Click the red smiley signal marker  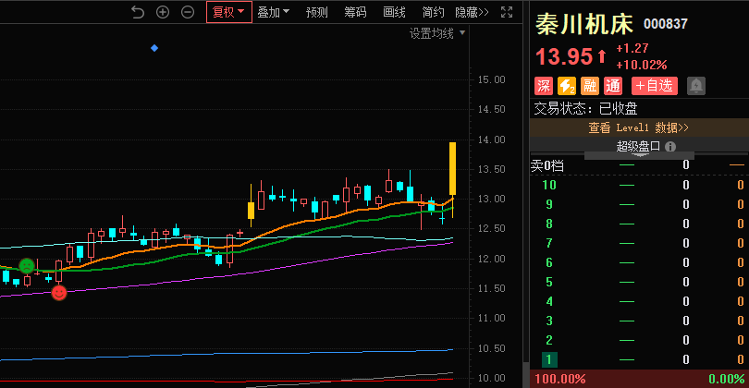tap(59, 292)
